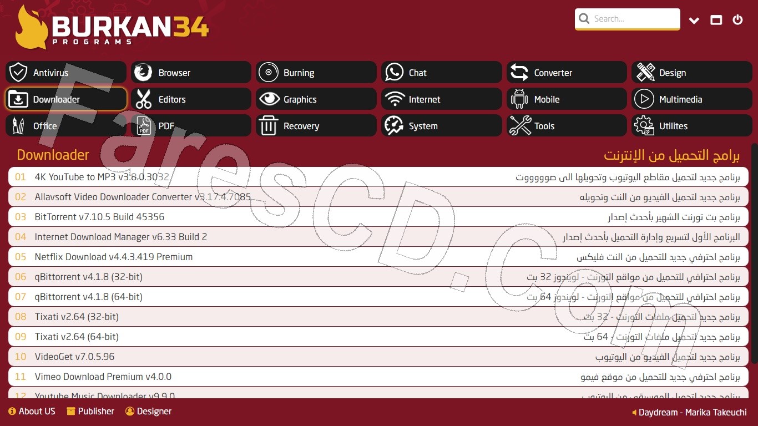Open the Design pencil-ruler icon

(645, 73)
